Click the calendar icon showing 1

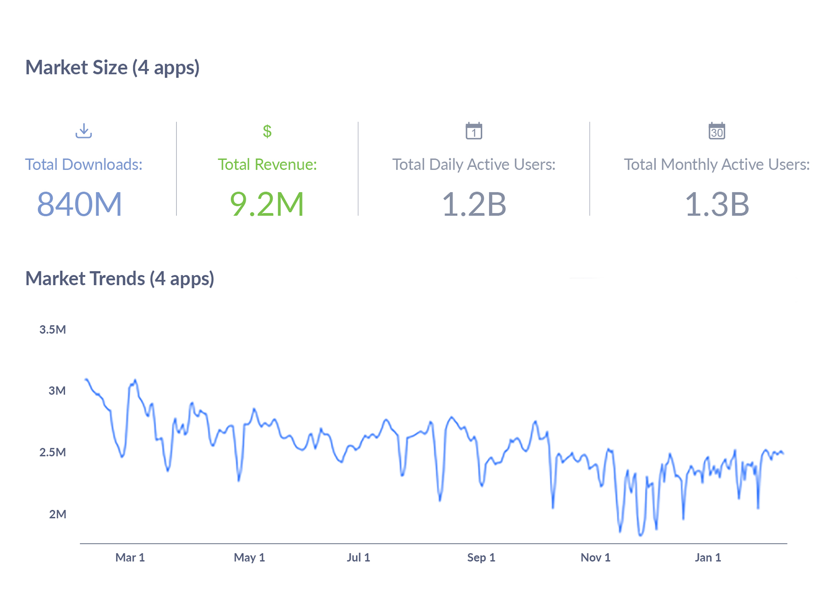tap(474, 131)
